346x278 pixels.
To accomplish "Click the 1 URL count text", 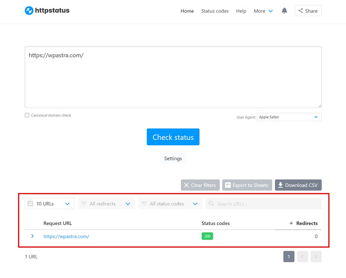I will click(x=31, y=256).
